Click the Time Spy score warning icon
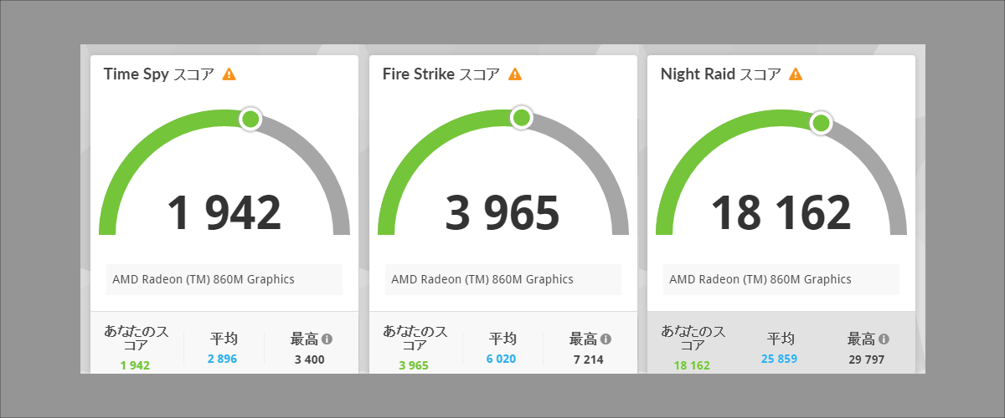1005x418 pixels. [229, 74]
